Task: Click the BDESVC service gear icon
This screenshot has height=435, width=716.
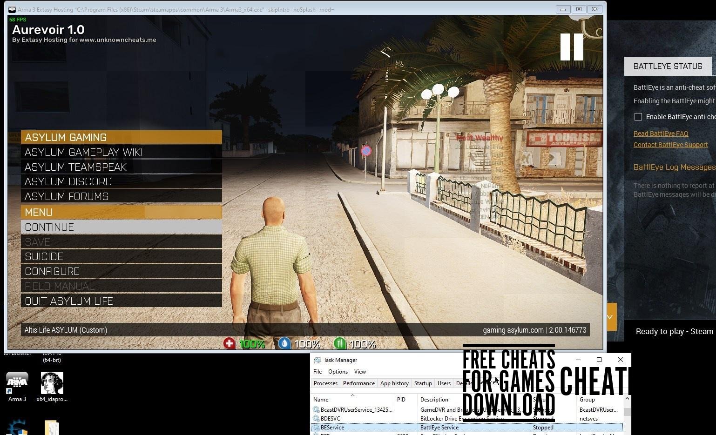Action: click(316, 419)
